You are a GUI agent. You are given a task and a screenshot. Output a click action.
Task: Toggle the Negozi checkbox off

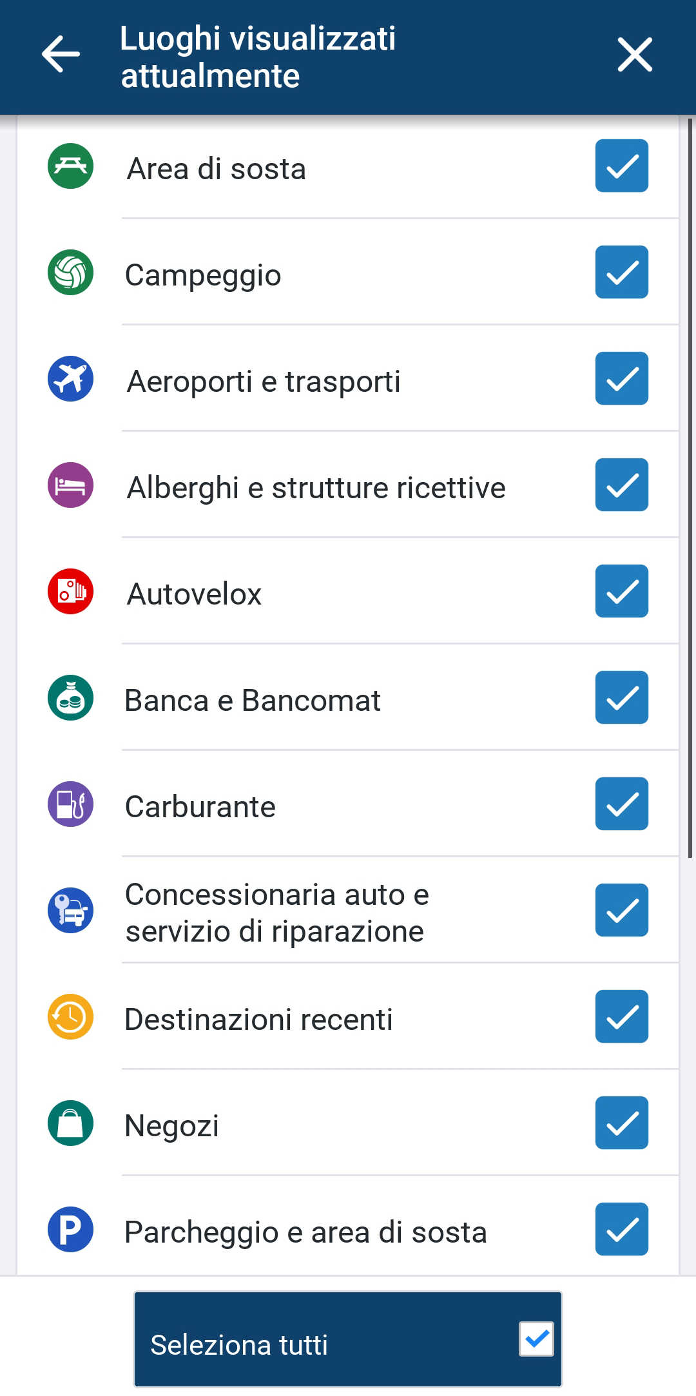point(621,1123)
